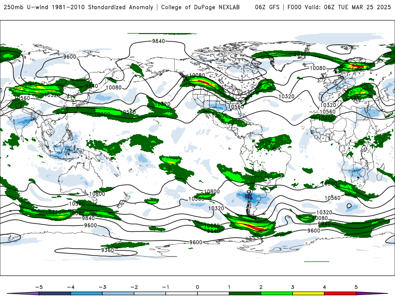Click the '10080' contour label near Iceland
Image resolution: width=395 pixels, height=296 pixels.
[317, 68]
